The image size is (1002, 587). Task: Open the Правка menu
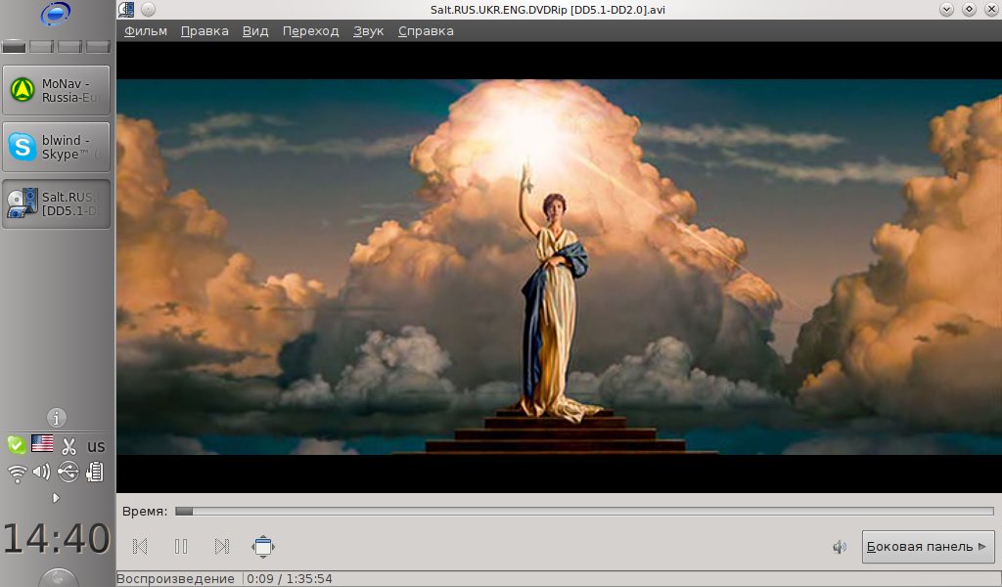(x=205, y=30)
